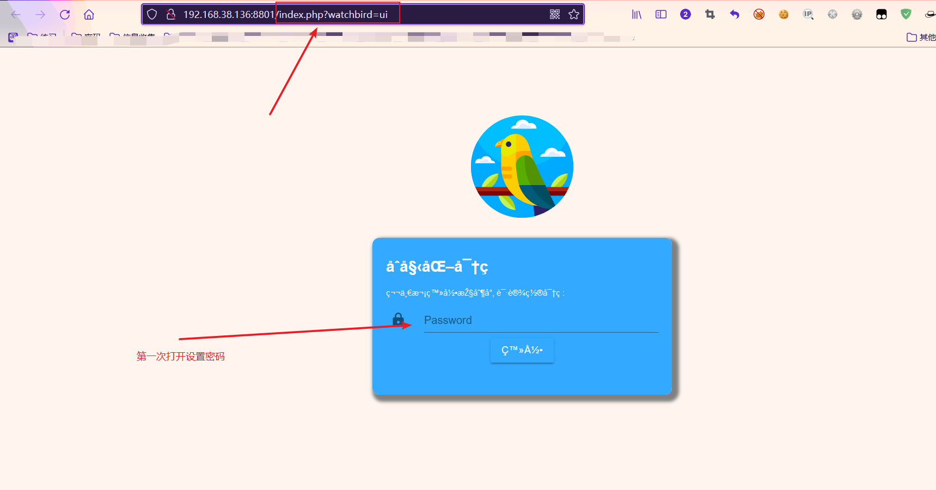
Task: Bookmark this page with the star
Action: click(x=574, y=14)
